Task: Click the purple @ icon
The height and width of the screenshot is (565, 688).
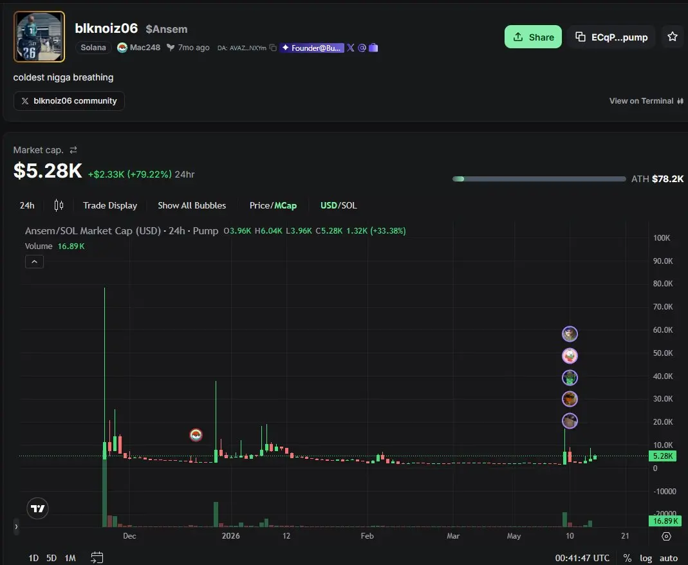Action: [x=362, y=48]
